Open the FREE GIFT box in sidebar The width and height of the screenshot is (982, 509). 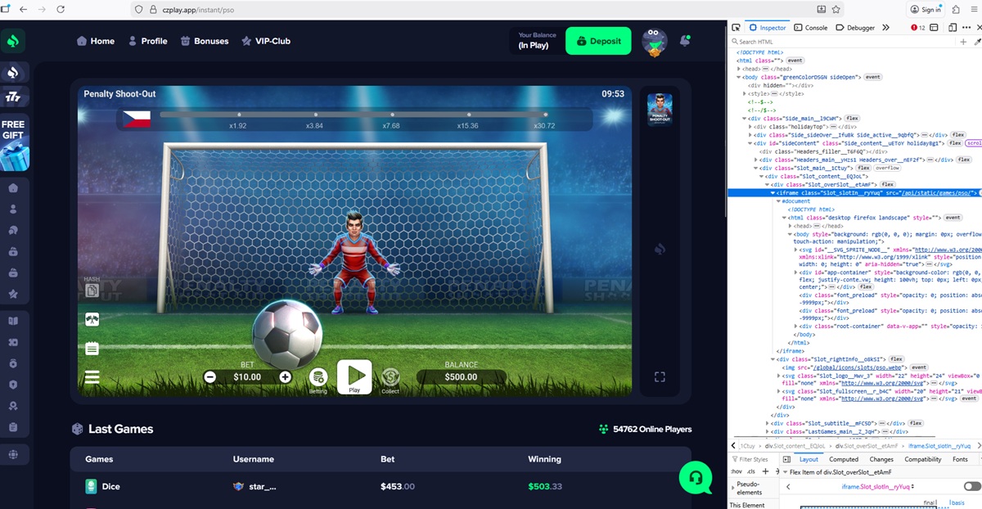[x=13, y=145]
